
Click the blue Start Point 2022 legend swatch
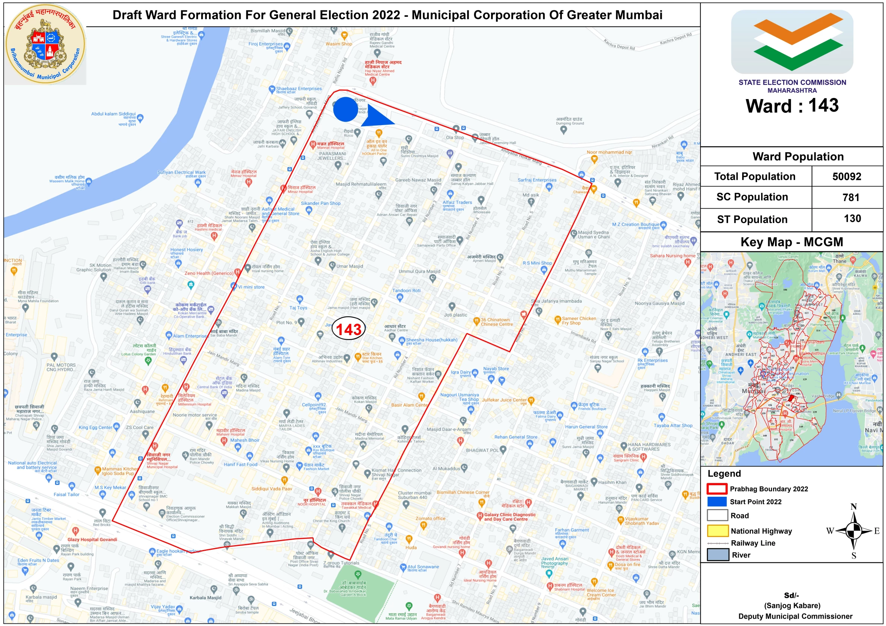[x=717, y=501]
